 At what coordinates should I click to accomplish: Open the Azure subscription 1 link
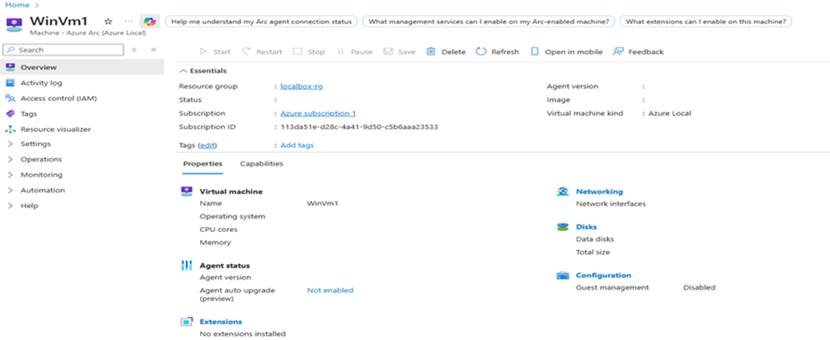(318, 113)
